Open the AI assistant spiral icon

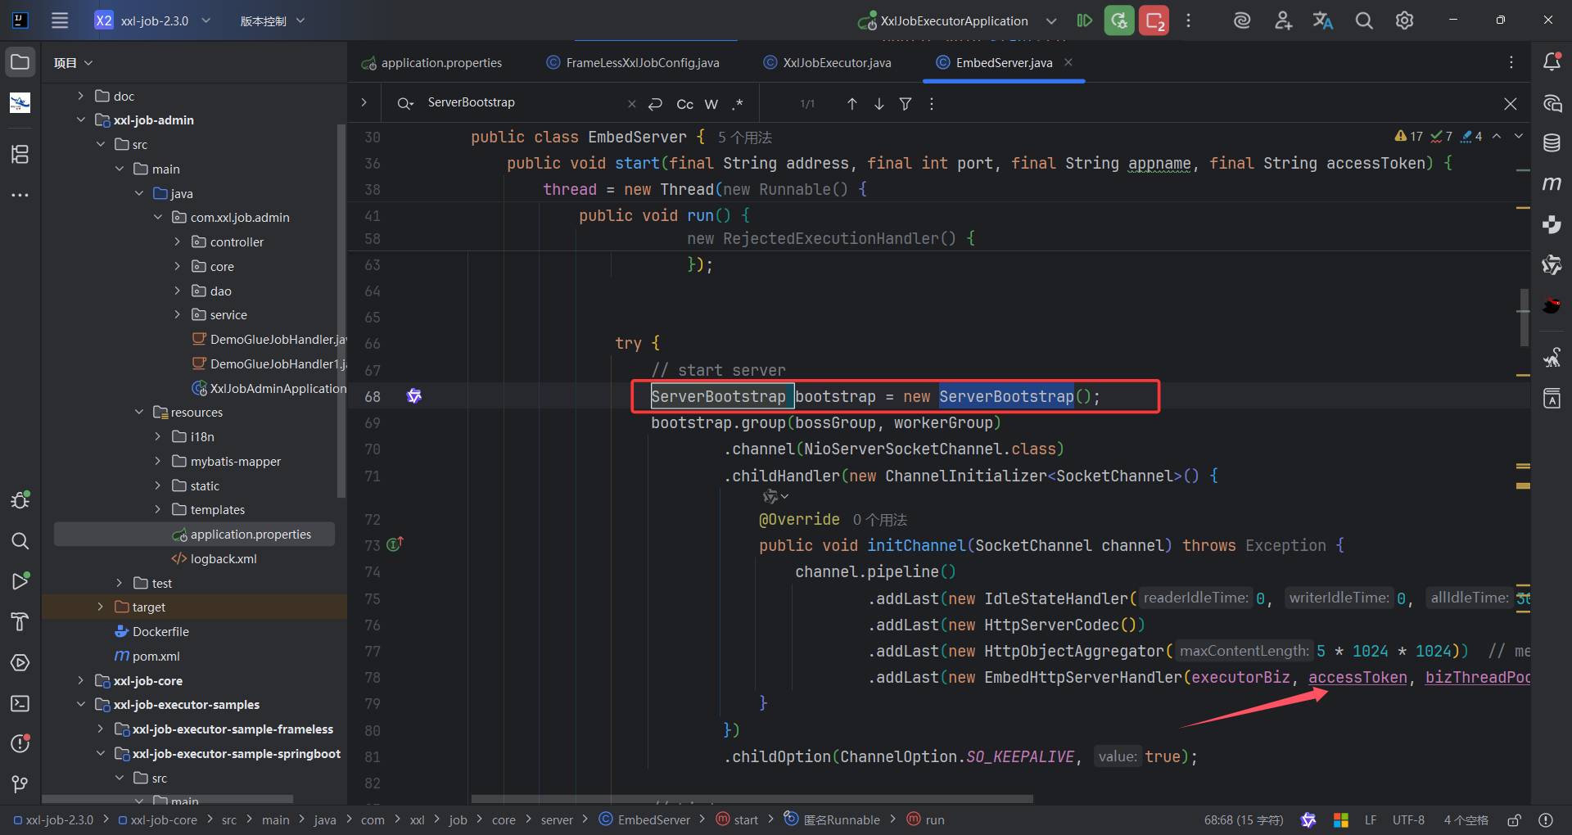click(1242, 20)
